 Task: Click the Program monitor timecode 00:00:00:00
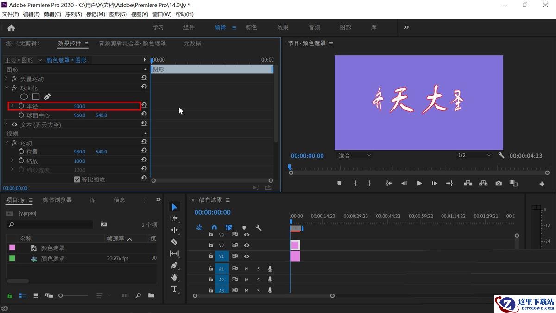pyautogui.click(x=307, y=156)
